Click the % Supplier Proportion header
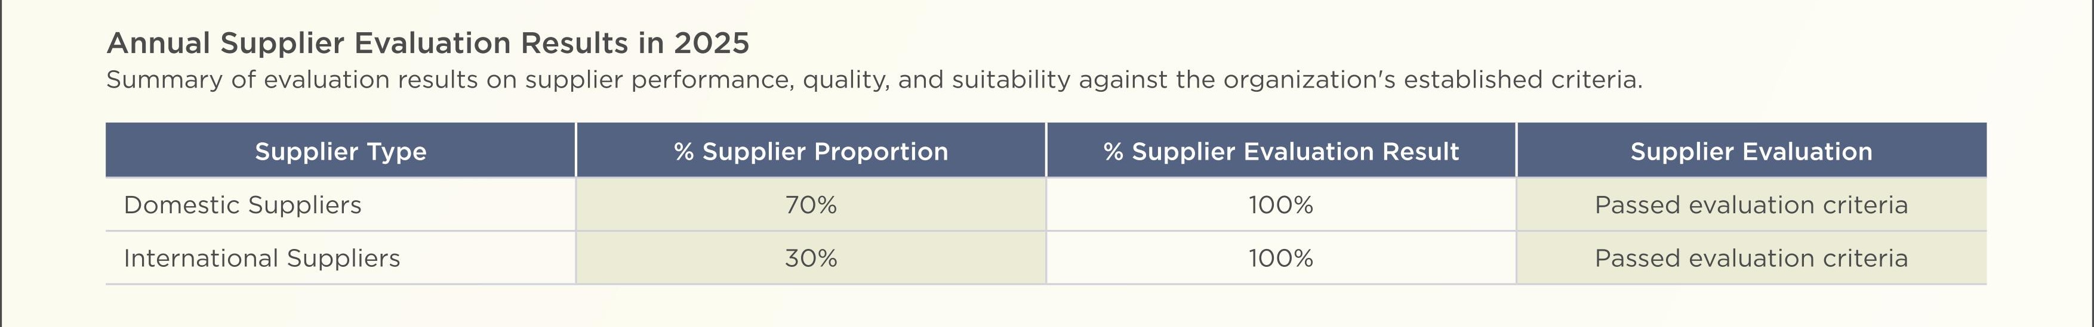 click(x=811, y=151)
